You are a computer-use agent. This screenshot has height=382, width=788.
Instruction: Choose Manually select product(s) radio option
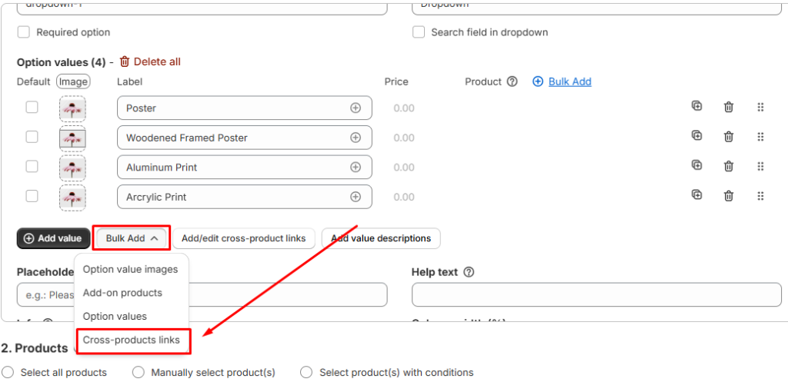[x=139, y=372]
